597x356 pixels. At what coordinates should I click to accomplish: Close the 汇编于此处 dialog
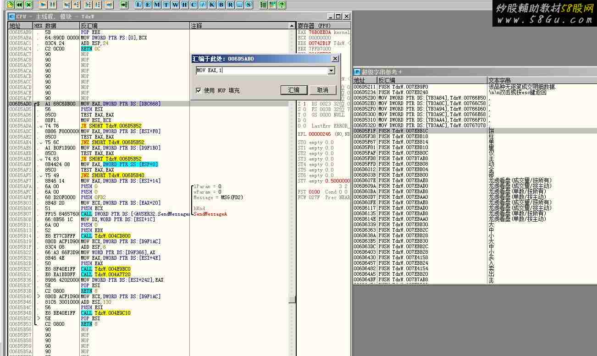coord(335,59)
